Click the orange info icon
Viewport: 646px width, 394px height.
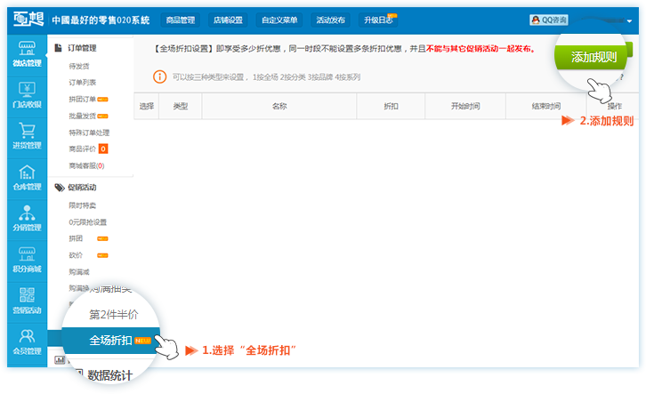click(x=160, y=76)
